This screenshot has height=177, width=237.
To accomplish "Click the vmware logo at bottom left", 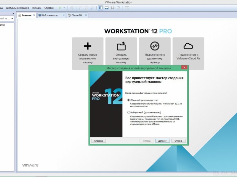I will [31, 165].
